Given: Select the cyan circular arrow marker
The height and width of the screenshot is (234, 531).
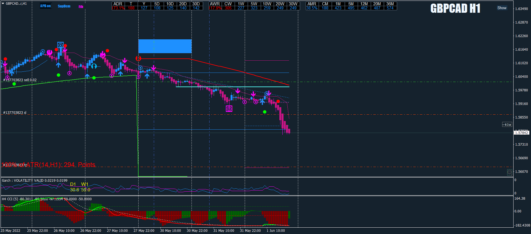Looking at the screenshot, I should click(94, 66).
